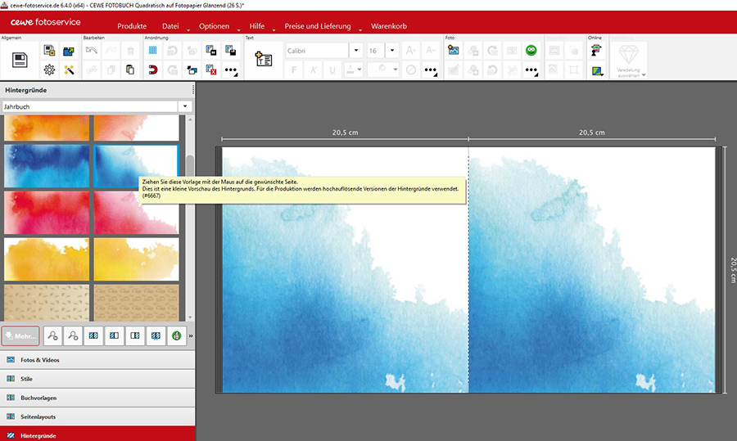Expand the Calibri font dropdown arrow

(x=355, y=51)
